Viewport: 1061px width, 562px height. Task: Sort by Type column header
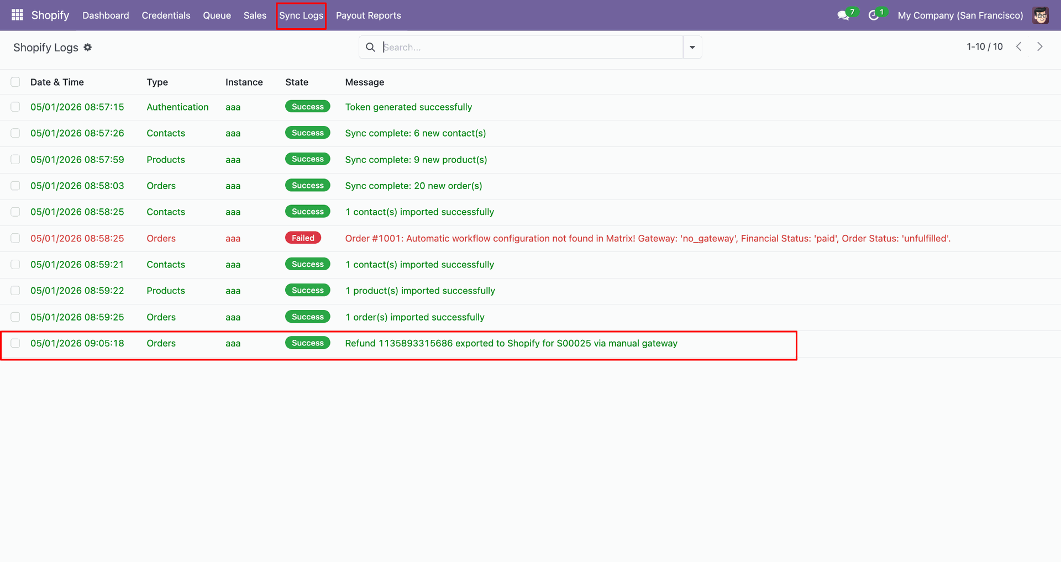pyautogui.click(x=157, y=82)
